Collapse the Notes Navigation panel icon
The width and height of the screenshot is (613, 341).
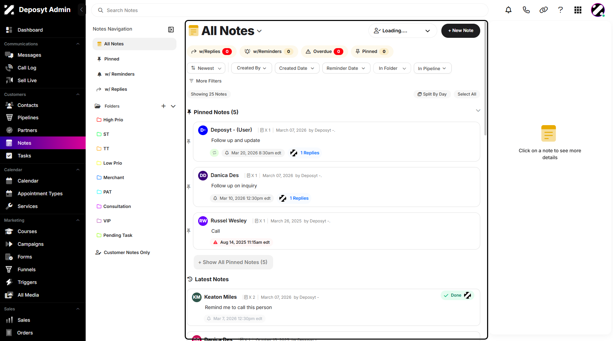click(171, 30)
